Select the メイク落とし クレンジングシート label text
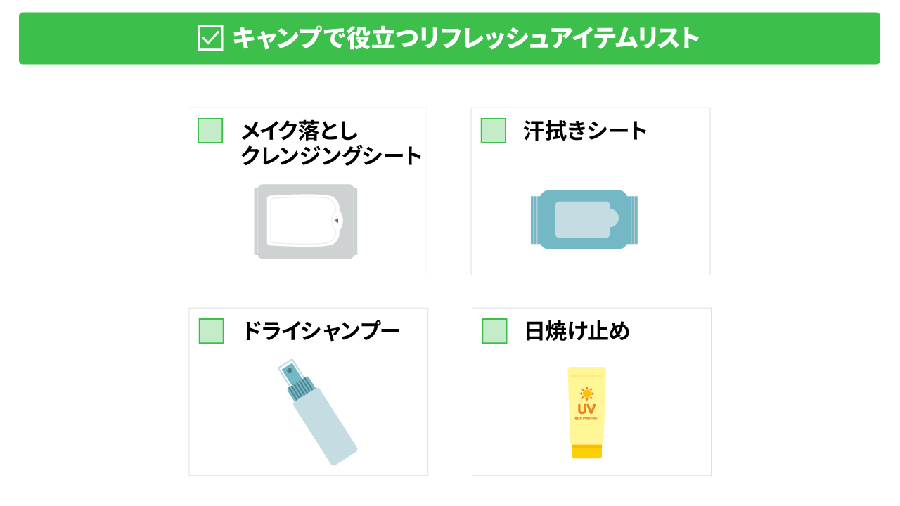The height and width of the screenshot is (506, 900). click(x=331, y=143)
